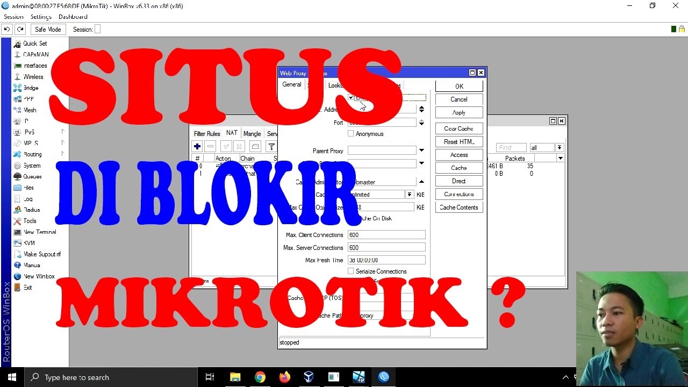Image resolution: width=688 pixels, height=387 pixels.
Task: Click the comment icon in Firewall toolbar
Action: point(255,146)
